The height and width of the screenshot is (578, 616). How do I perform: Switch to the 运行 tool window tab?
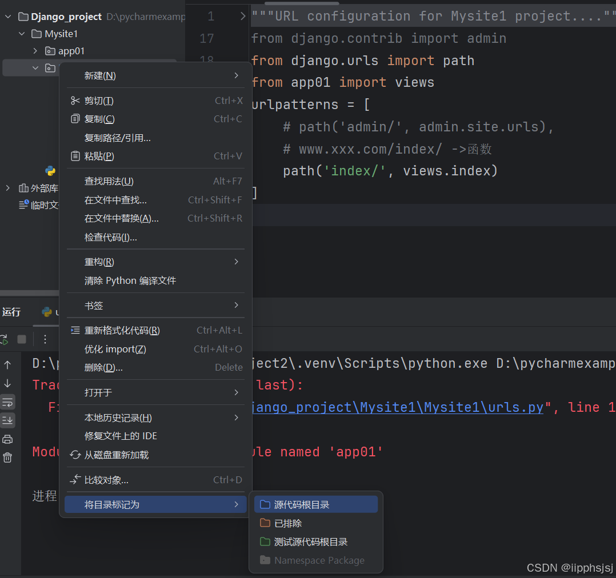tap(11, 312)
